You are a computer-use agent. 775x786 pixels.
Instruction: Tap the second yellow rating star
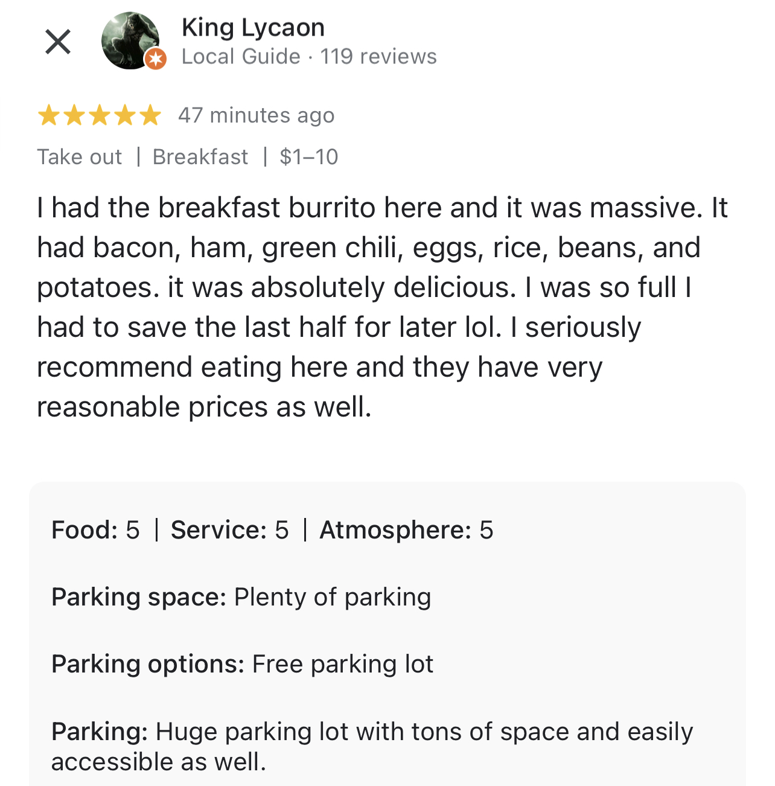74,115
